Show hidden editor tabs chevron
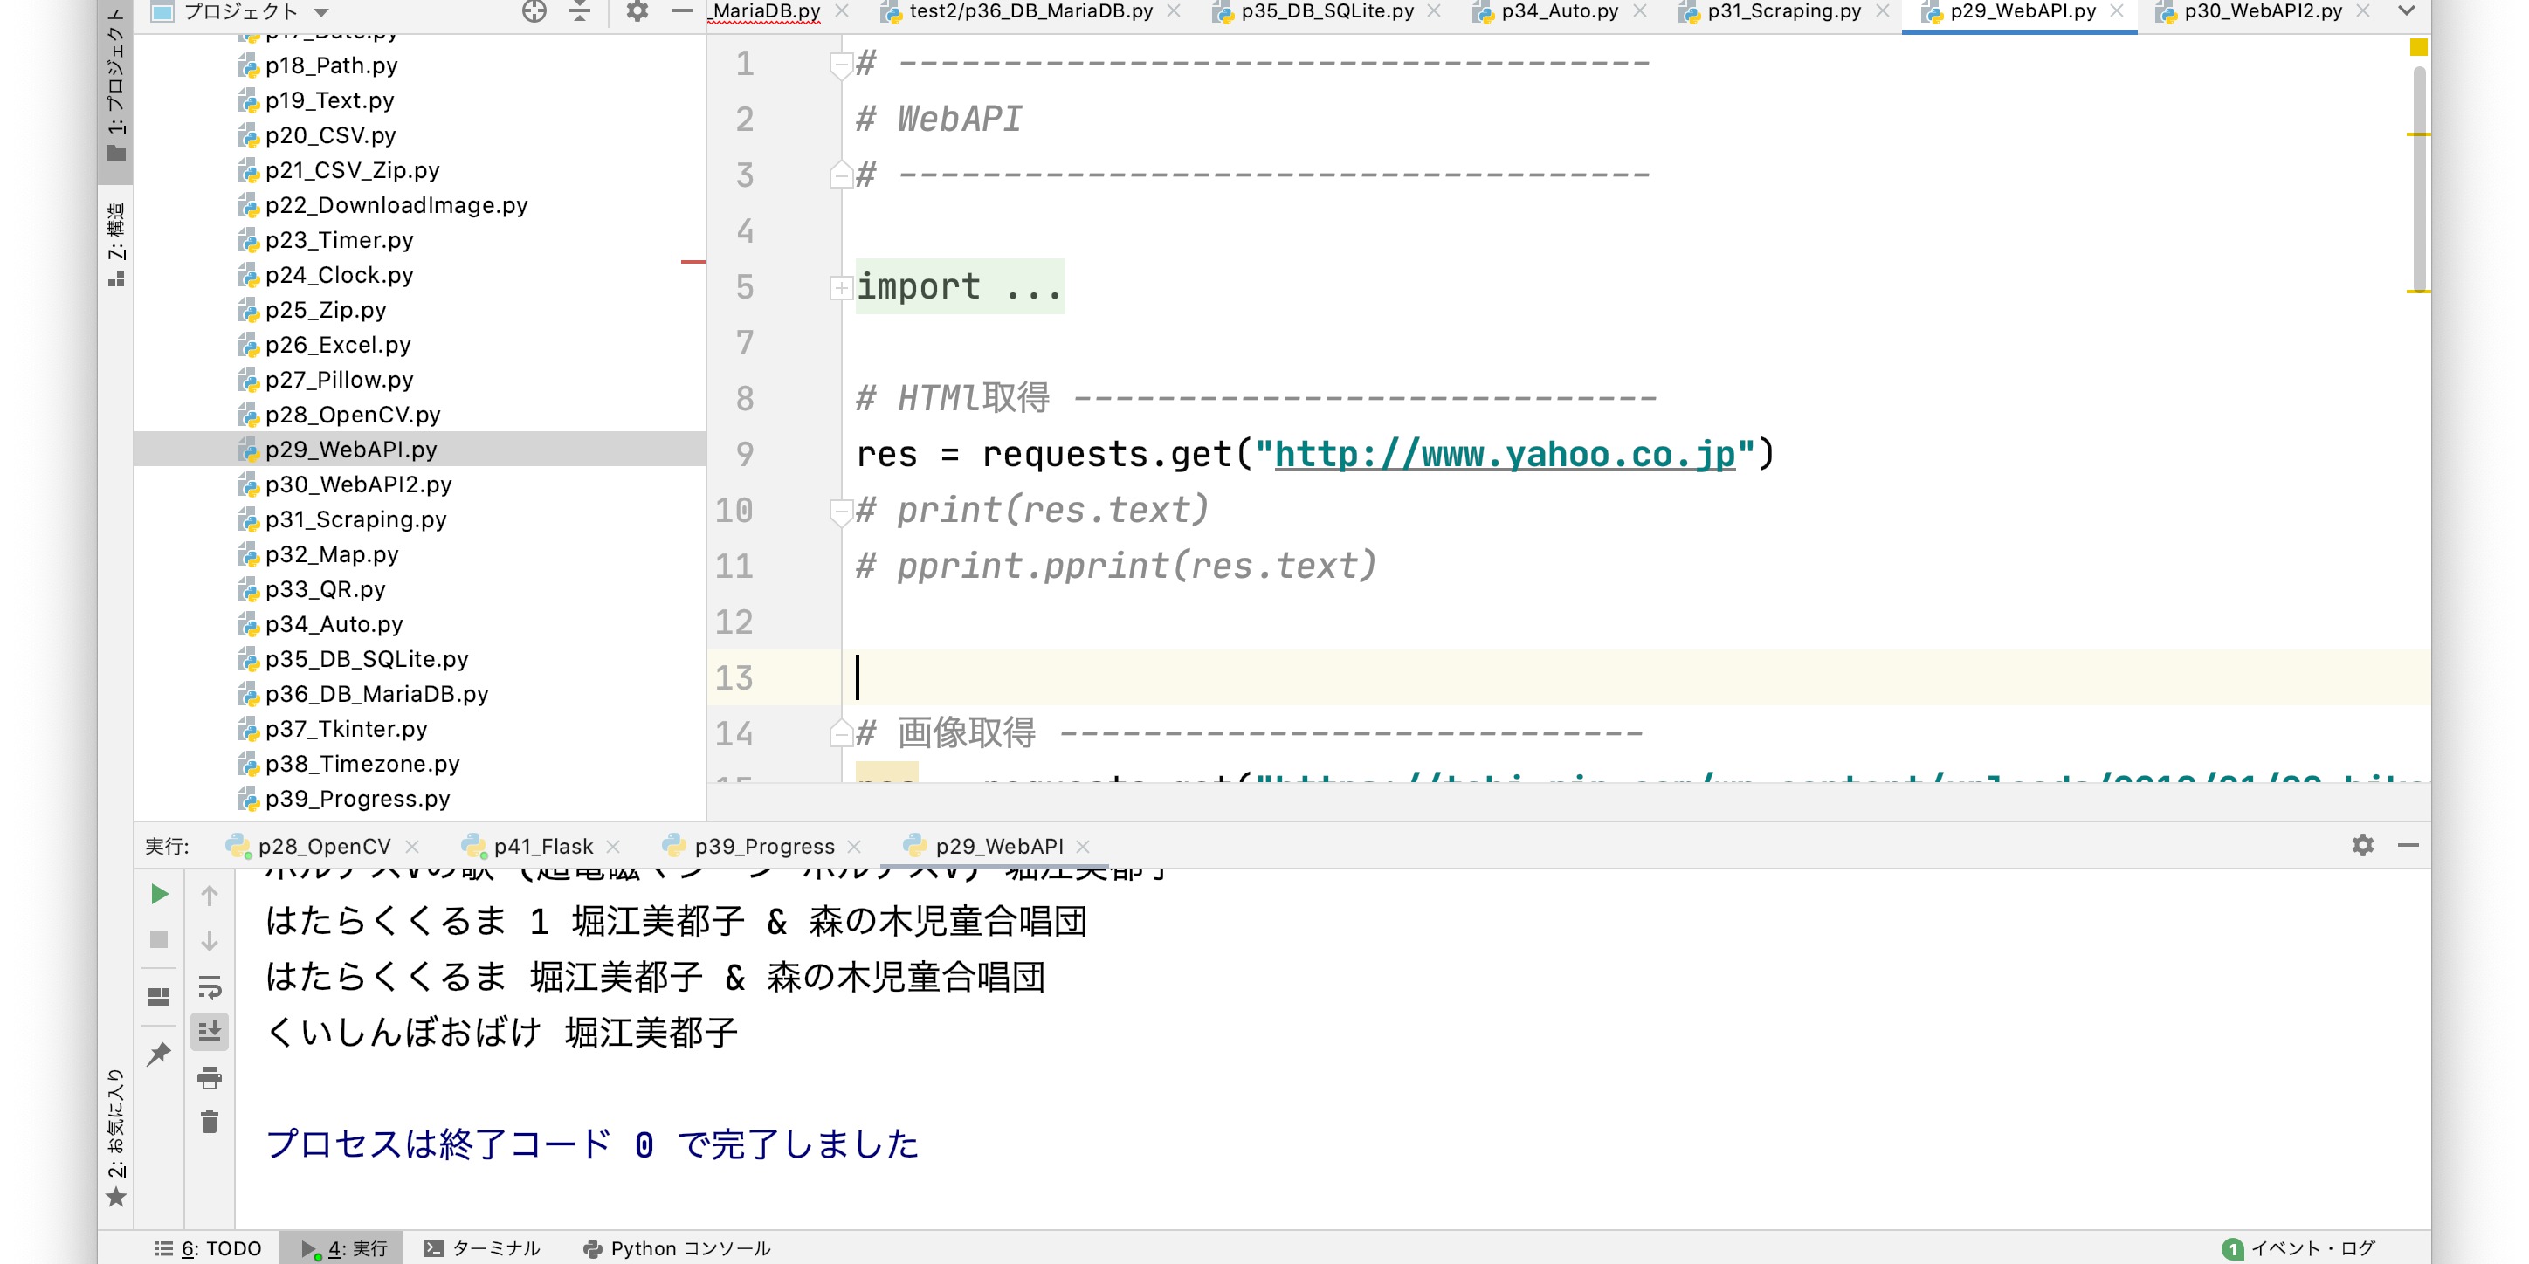Viewport: 2529px width, 1264px height. click(2405, 11)
